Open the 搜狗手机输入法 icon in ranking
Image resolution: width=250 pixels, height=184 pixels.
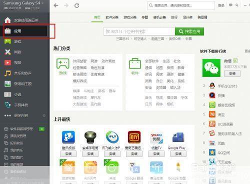click(x=212, y=133)
